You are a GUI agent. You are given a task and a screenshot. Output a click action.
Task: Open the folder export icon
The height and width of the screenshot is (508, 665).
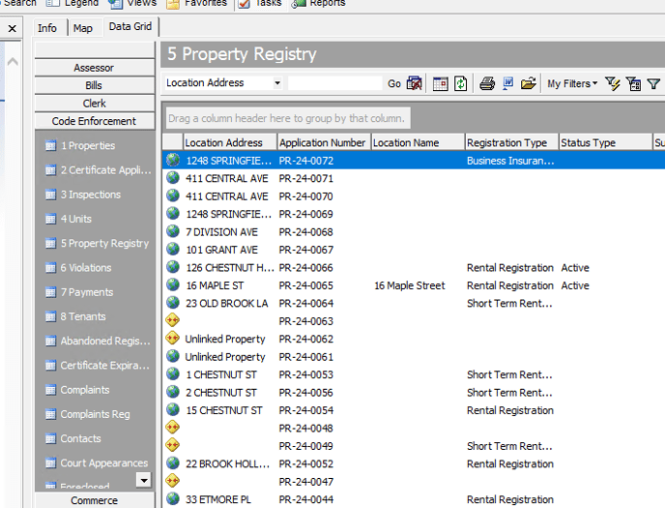point(529,83)
